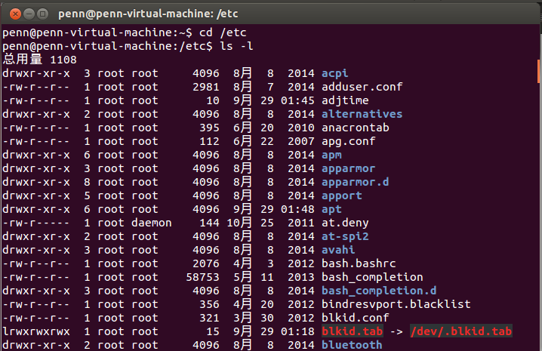
Task: Minimize the terminal window
Action: [x=29, y=14]
